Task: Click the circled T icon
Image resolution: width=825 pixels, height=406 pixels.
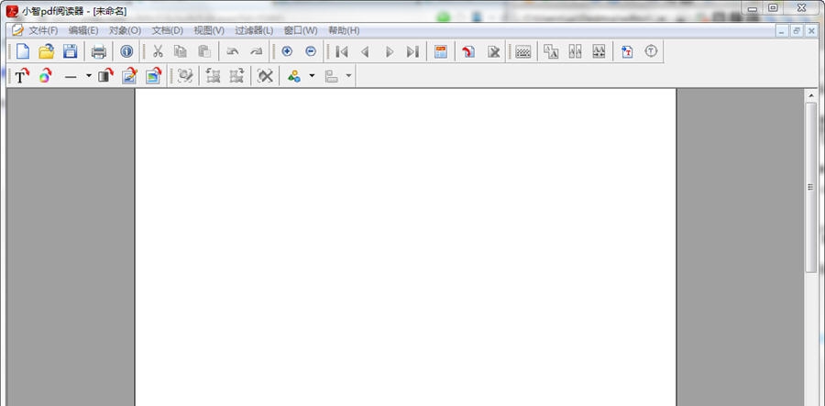Action: pyautogui.click(x=652, y=51)
